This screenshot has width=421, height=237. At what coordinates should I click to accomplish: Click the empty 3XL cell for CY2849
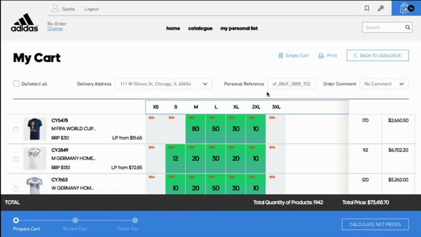coord(276,159)
